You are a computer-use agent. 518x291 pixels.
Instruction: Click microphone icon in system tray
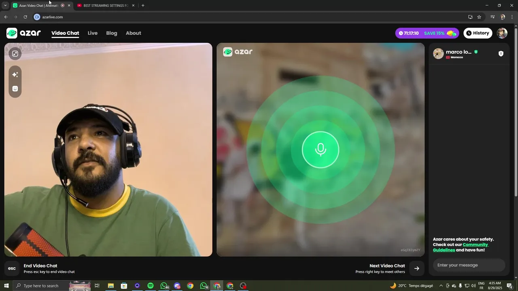click(x=460, y=286)
